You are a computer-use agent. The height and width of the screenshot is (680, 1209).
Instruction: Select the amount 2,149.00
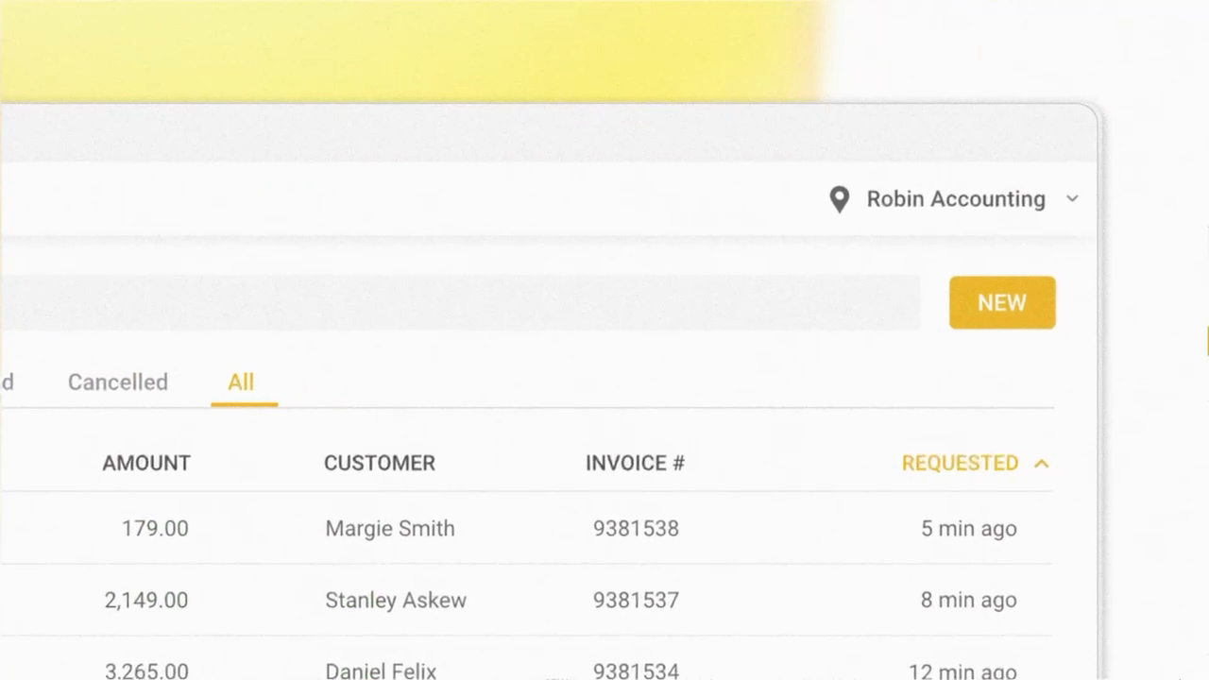coord(146,600)
